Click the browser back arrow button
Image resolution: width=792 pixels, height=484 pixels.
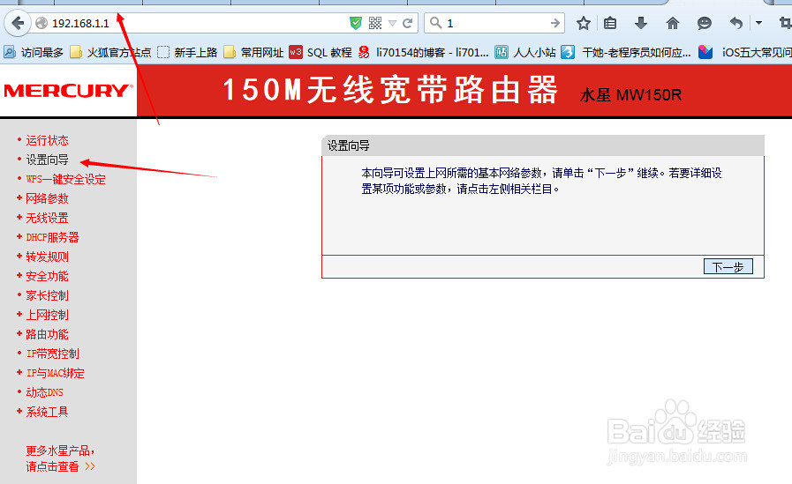click(18, 23)
